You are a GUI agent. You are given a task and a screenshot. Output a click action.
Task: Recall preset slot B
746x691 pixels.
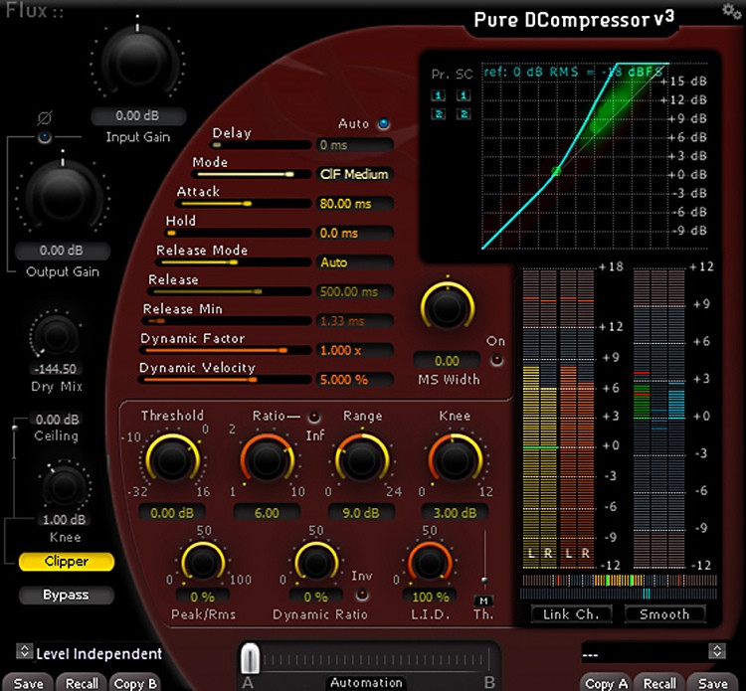pyautogui.click(x=659, y=683)
